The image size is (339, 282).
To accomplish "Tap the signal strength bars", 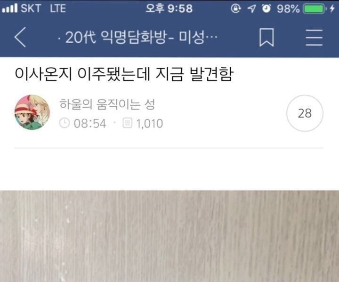I will click(x=10, y=8).
